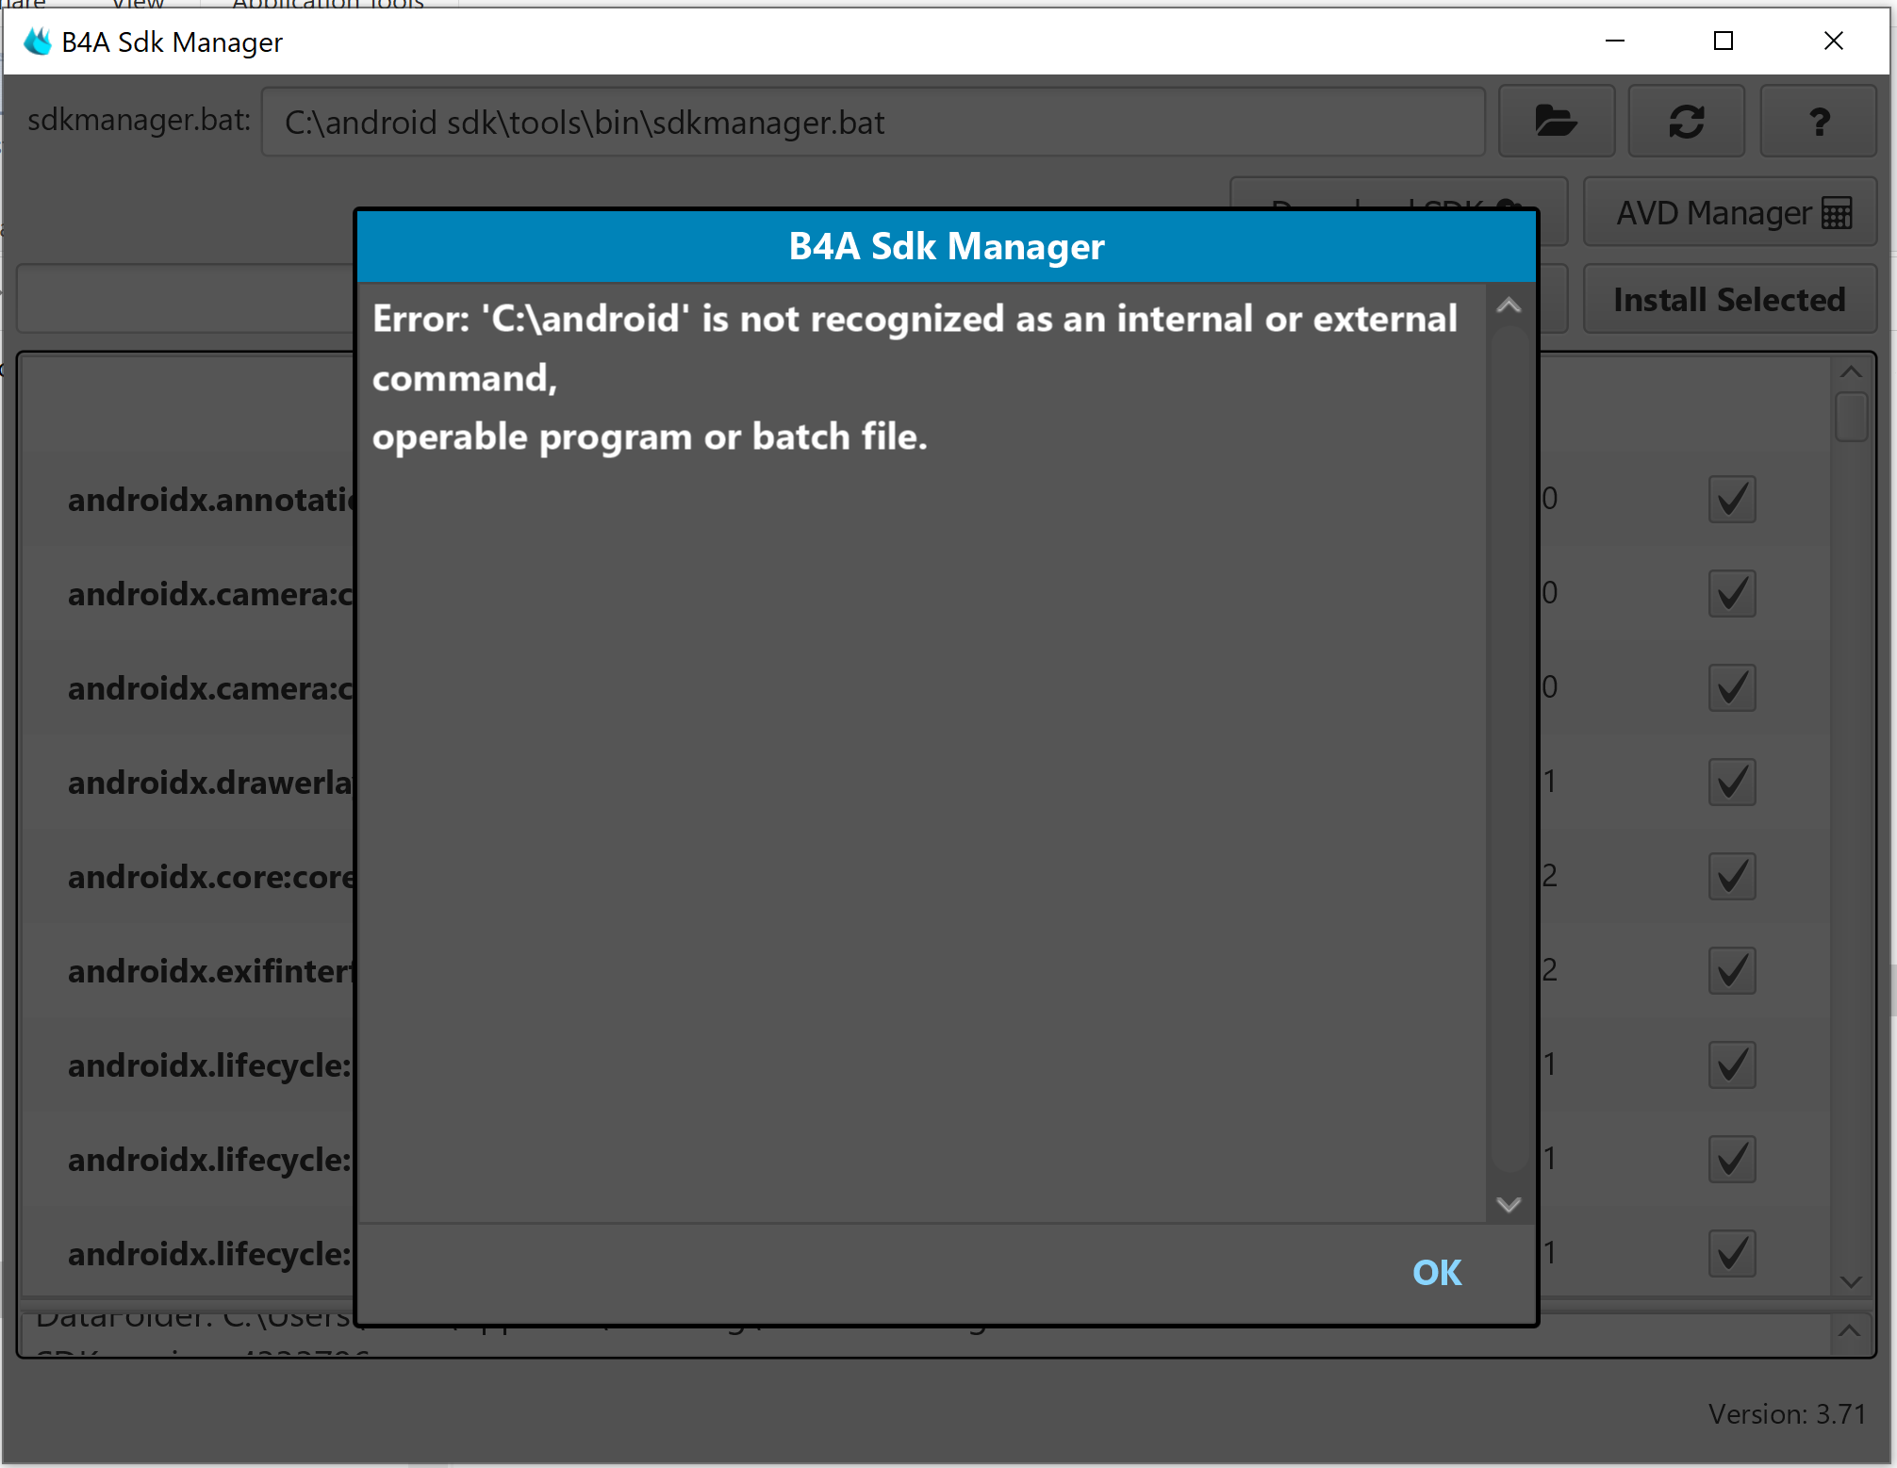Uncheck the androidx.exifinterface package
Viewport: 1897px width, 1468px height.
pyautogui.click(x=1731, y=970)
